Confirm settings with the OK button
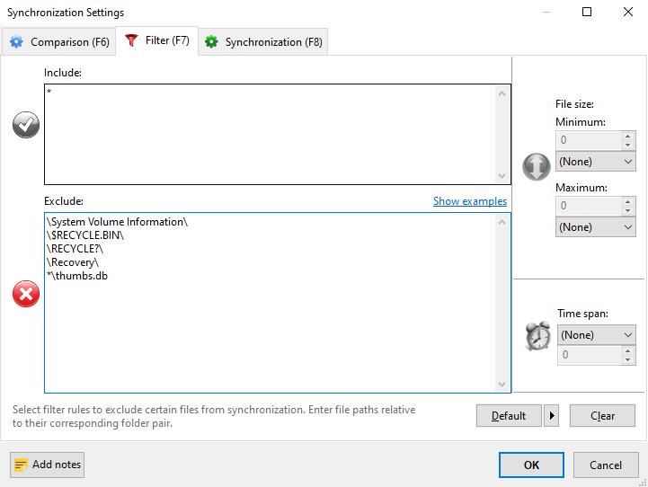Image resolution: width=648 pixels, height=487 pixels. pos(531,465)
